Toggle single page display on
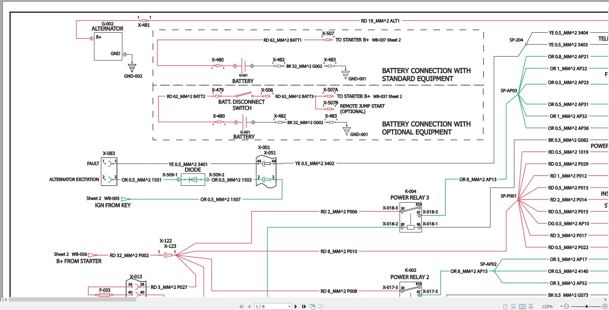 tap(505, 306)
